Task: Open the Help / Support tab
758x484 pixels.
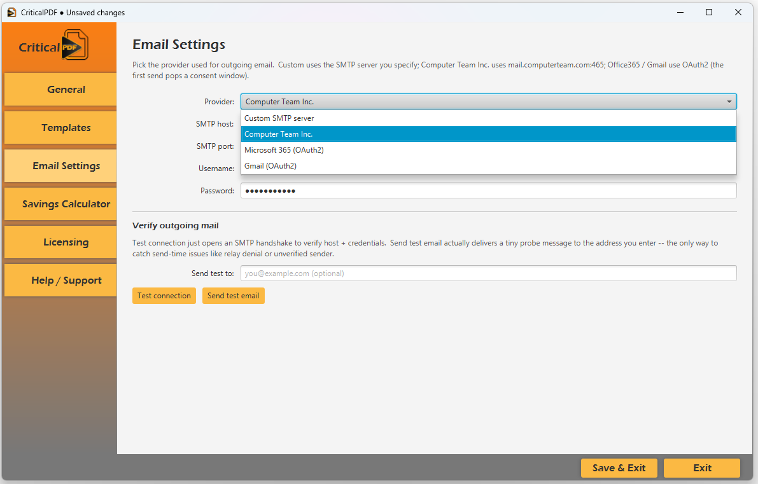Action: point(60,280)
